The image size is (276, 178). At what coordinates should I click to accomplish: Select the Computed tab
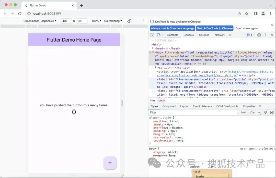click(x=169, y=106)
